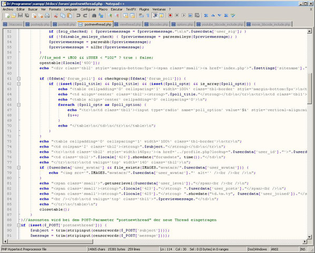
Task: Click the synchronize vertical scrolling icon
Action: click(x=126, y=15)
